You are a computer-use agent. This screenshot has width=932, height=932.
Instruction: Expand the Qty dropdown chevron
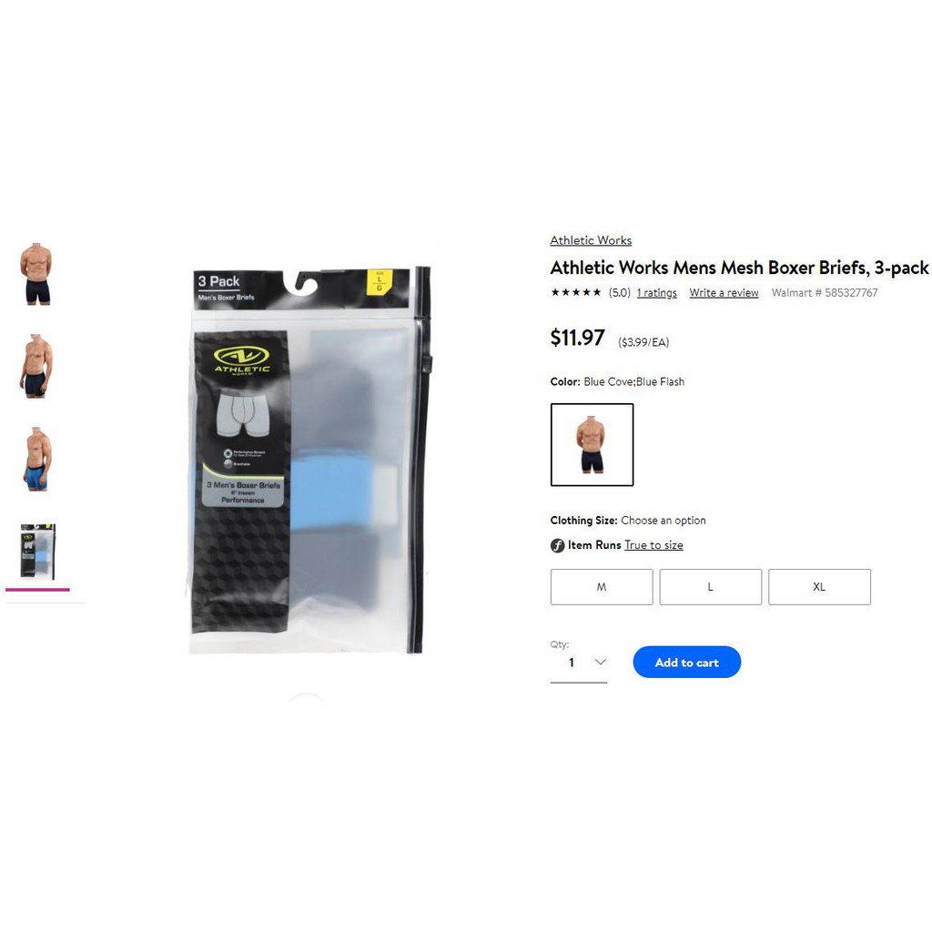click(601, 663)
